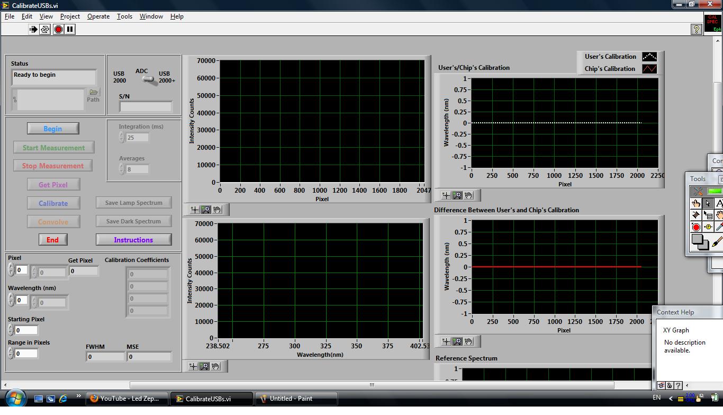The width and height of the screenshot is (723, 415).
Task: Switch to Untitled - Paint taskbar item
Action: pos(296,399)
